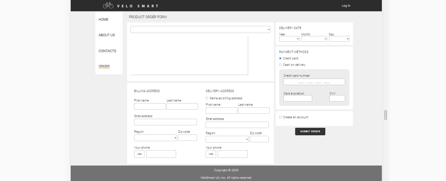
Task: Click the Credit card number field
Action: (x=314, y=82)
